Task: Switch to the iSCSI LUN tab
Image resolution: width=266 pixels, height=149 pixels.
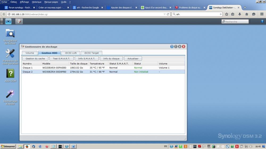Action: (x=70, y=53)
